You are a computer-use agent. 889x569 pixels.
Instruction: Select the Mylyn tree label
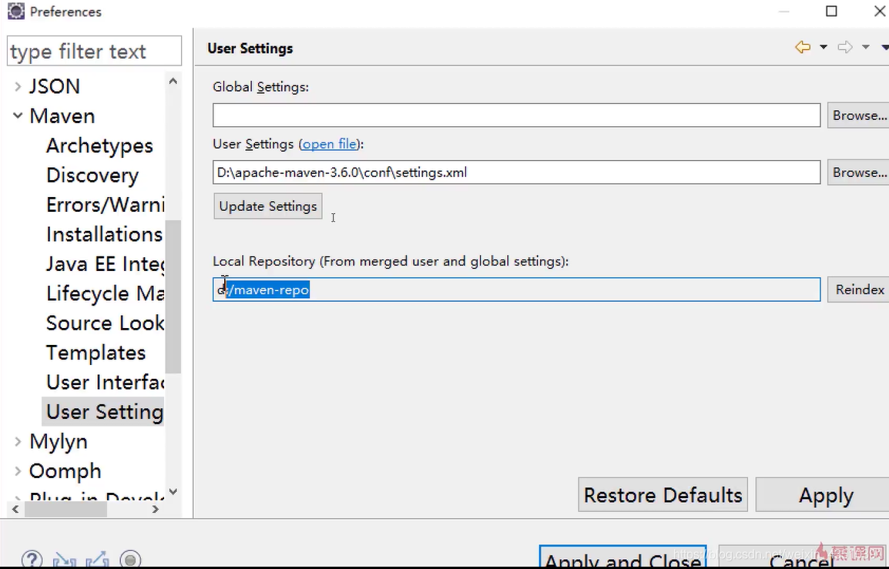pos(59,441)
